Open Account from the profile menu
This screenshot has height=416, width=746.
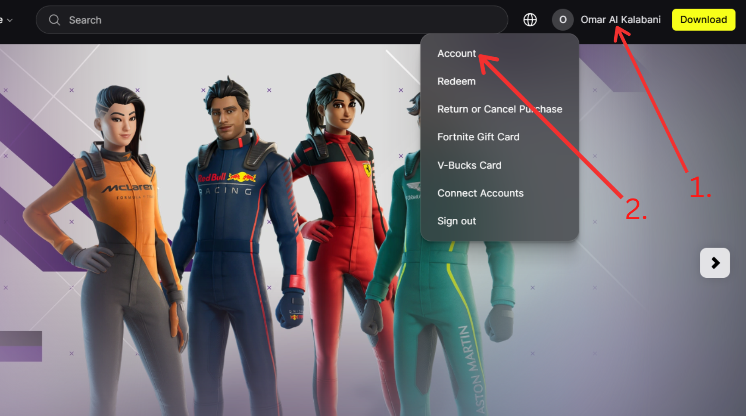coord(456,53)
